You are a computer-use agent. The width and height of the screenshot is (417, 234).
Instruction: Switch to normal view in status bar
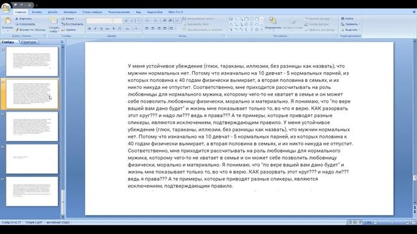[350, 222]
